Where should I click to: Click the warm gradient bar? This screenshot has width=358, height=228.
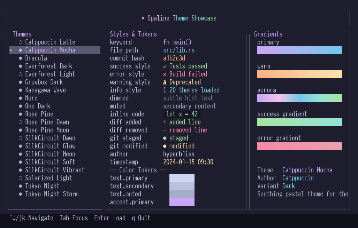pos(299,74)
